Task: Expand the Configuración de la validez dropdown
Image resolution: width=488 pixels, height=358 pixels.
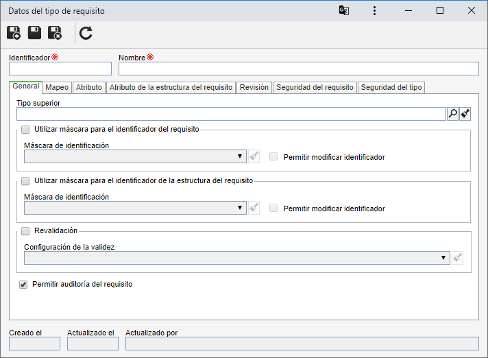Action: tap(237, 258)
